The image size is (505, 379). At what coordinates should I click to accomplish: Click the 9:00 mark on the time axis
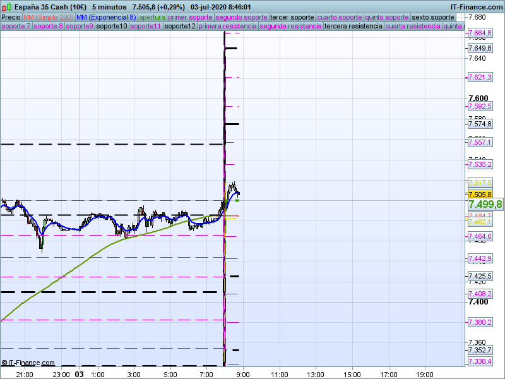click(243, 374)
